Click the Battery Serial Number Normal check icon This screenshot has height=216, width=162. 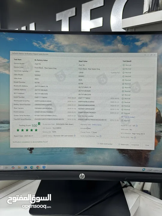tap(122, 106)
